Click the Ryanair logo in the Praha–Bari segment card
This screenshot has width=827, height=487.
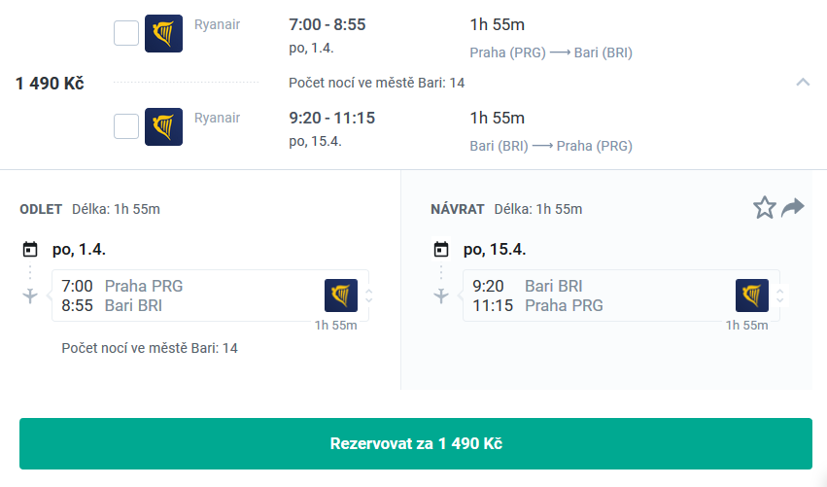pyautogui.click(x=341, y=296)
